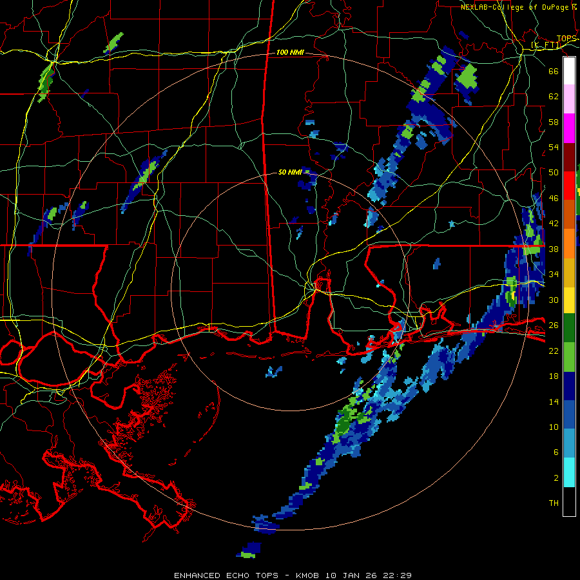Click the 66 value on the legend

tap(554, 71)
